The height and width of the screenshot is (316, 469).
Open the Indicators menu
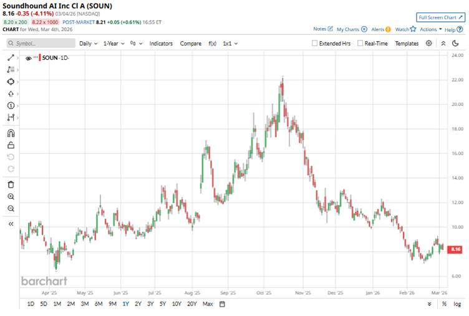click(161, 44)
